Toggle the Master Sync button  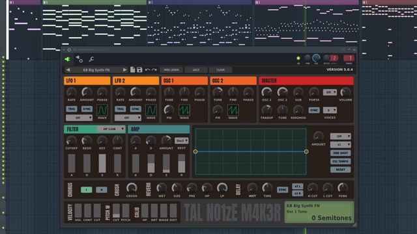point(314,110)
